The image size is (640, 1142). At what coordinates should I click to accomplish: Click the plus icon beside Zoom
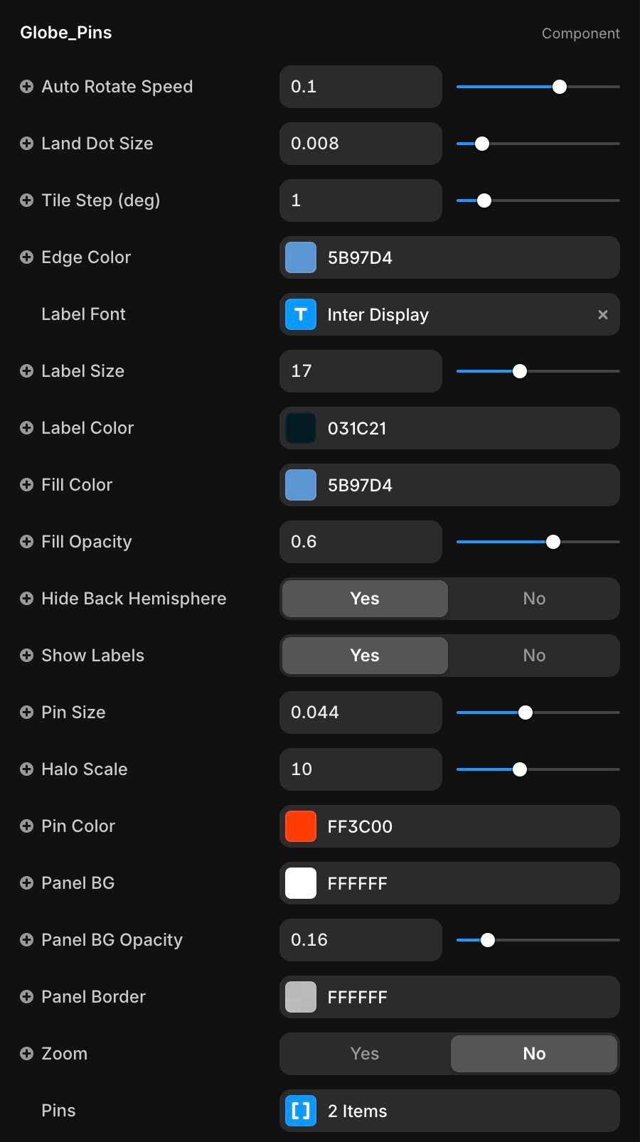click(x=26, y=1054)
